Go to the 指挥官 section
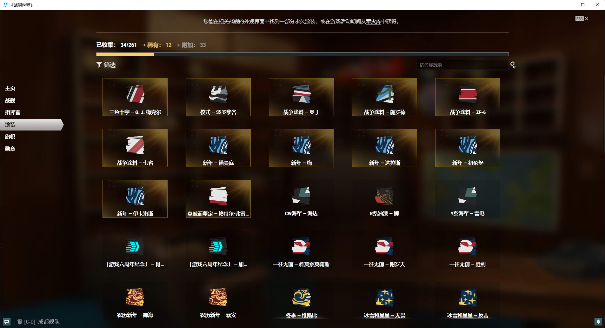This screenshot has width=605, height=328. coord(13,112)
